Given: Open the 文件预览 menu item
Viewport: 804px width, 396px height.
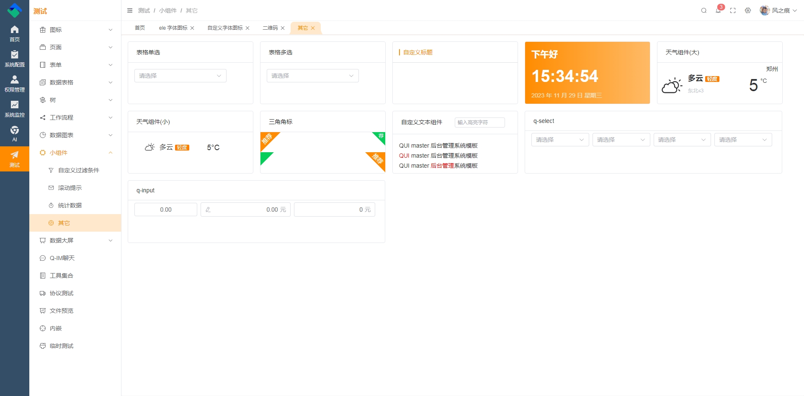Looking at the screenshot, I should [x=75, y=311].
